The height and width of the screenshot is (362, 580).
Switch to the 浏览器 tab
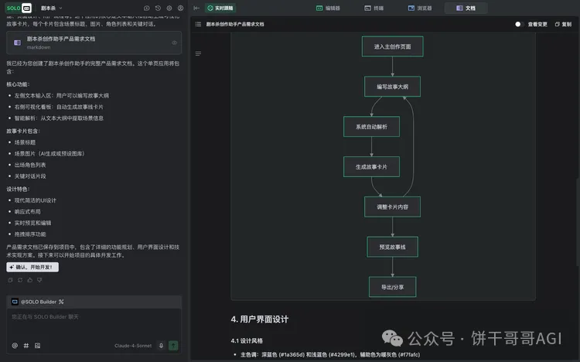(x=420, y=9)
